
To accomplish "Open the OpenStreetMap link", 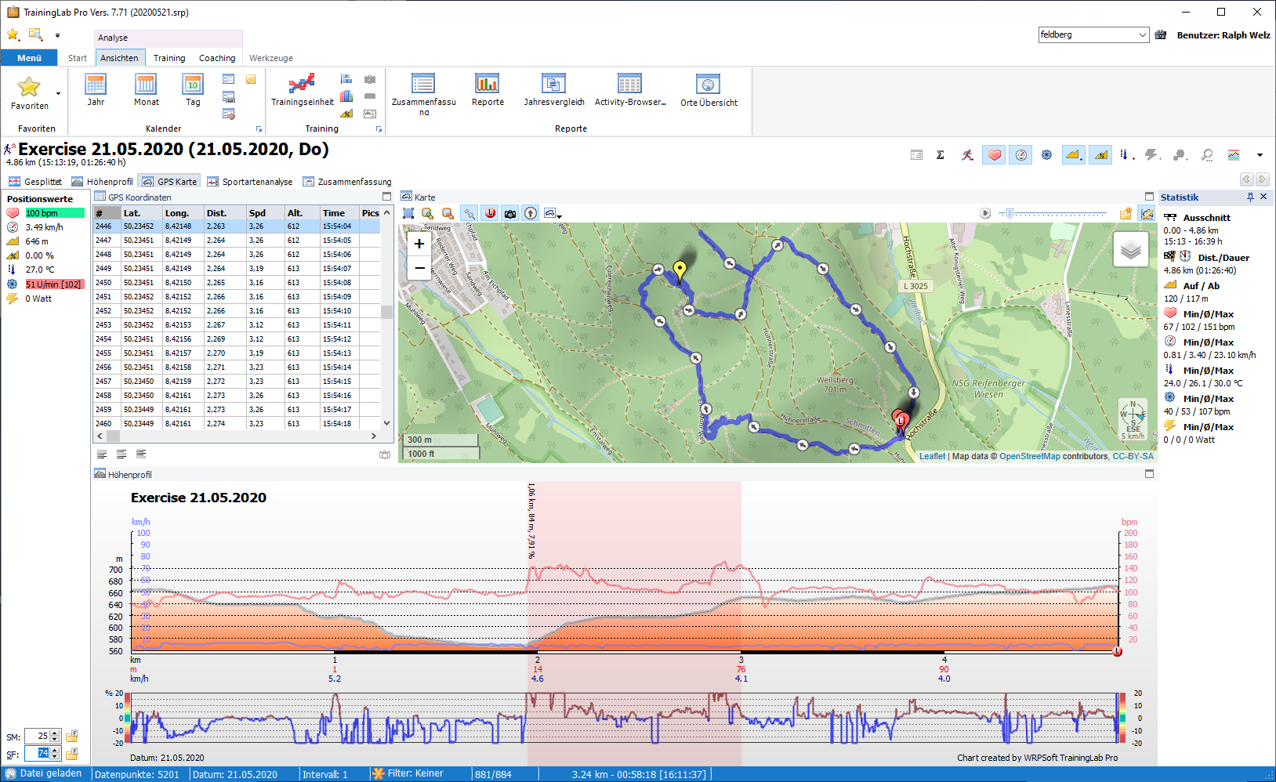I will [1029, 456].
